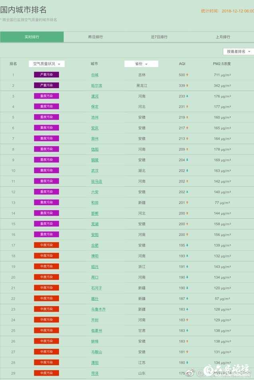Click the up arrow beside AQI 500
This screenshot has width=254, height=380.
click(x=187, y=75)
